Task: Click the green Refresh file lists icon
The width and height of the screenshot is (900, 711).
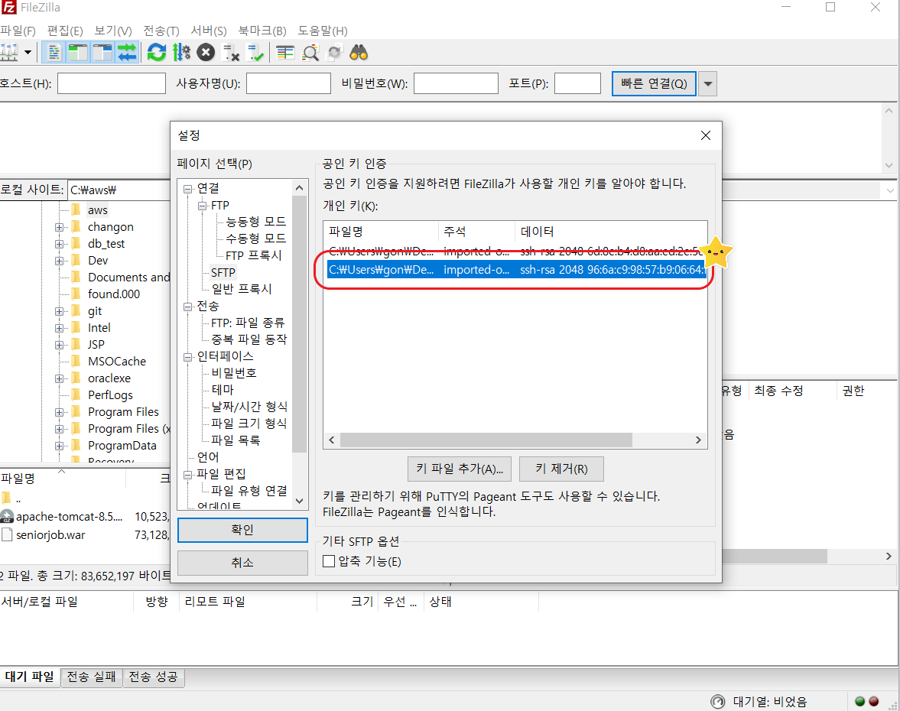Action: tap(156, 53)
